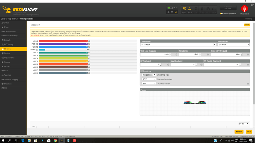Viewport: 255px width, 143px height.
Task: Click the Refresh button
Action: coord(239,132)
